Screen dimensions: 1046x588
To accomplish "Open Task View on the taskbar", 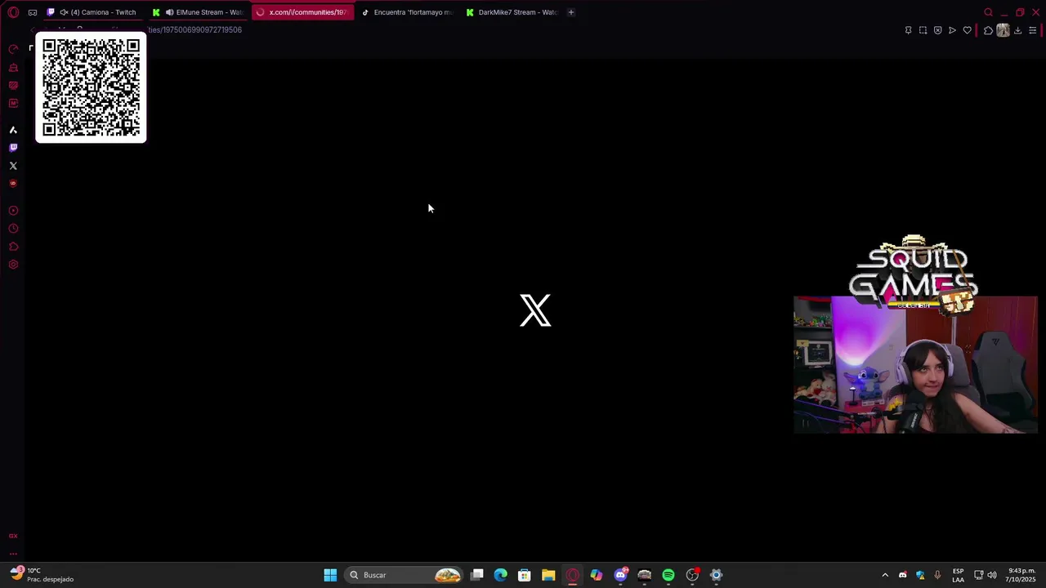I will point(477,575).
